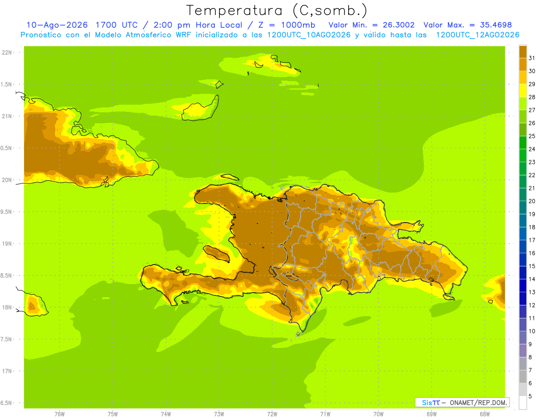Click the "22N" latitude label

[7, 53]
